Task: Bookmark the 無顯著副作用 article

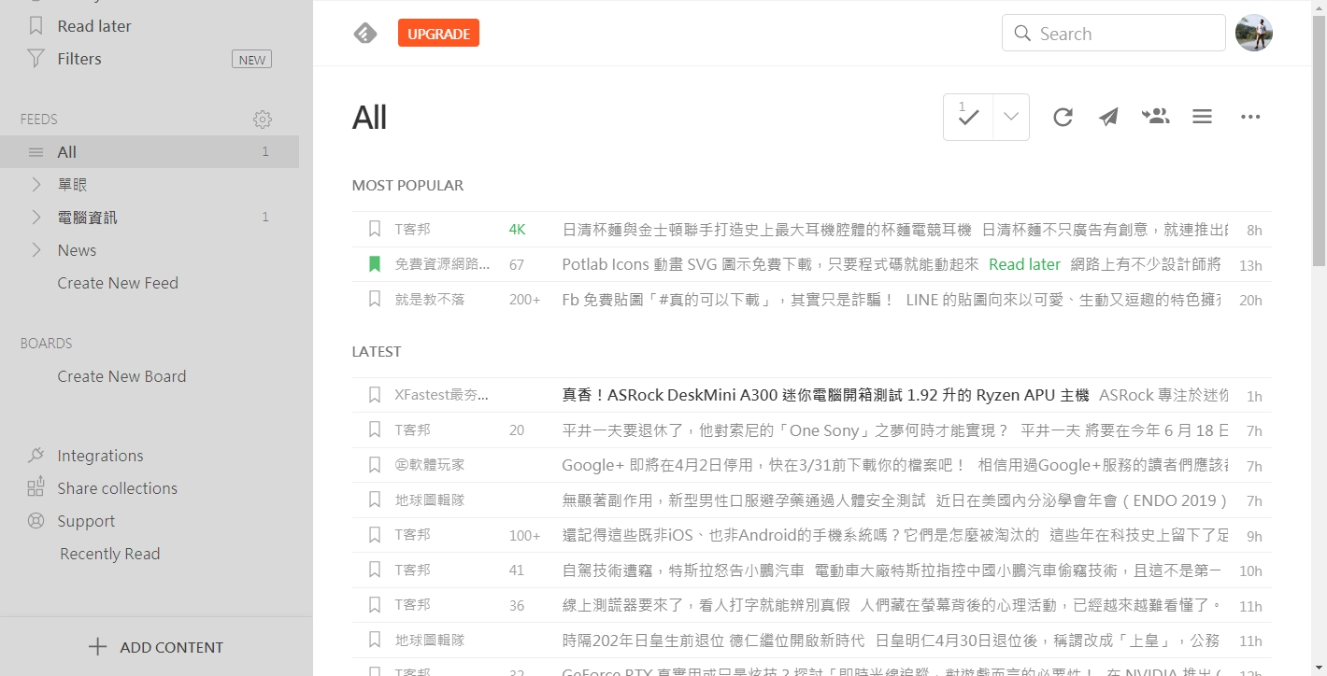Action: (375, 500)
